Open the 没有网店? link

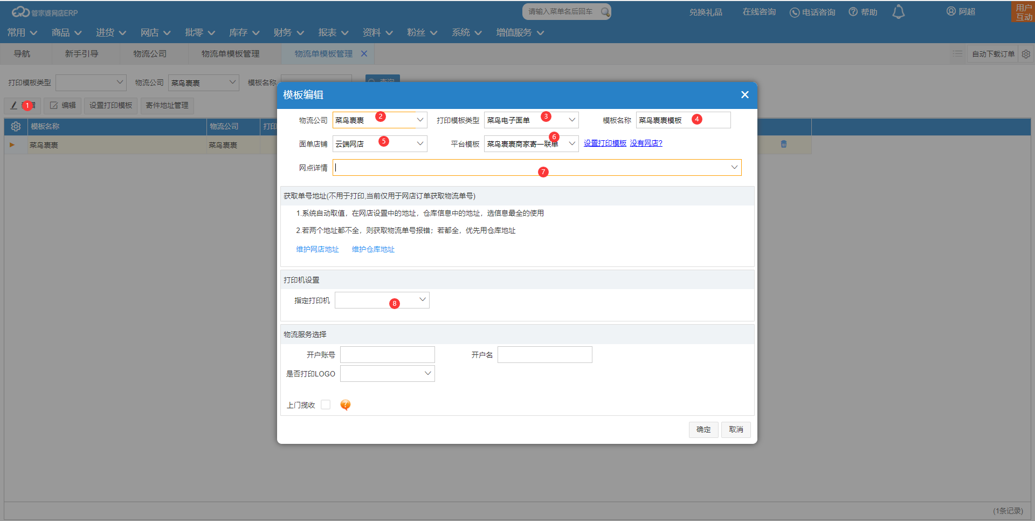click(646, 143)
